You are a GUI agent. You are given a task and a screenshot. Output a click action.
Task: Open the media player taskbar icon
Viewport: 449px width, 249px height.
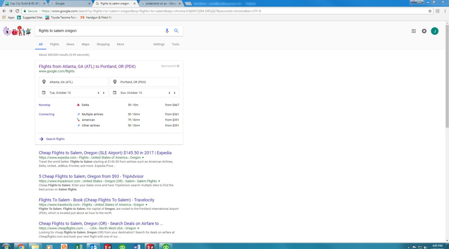[50, 247]
